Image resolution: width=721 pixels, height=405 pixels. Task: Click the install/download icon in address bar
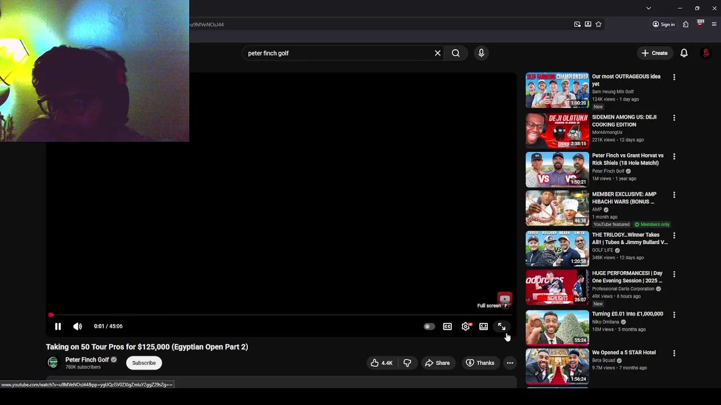point(588,24)
